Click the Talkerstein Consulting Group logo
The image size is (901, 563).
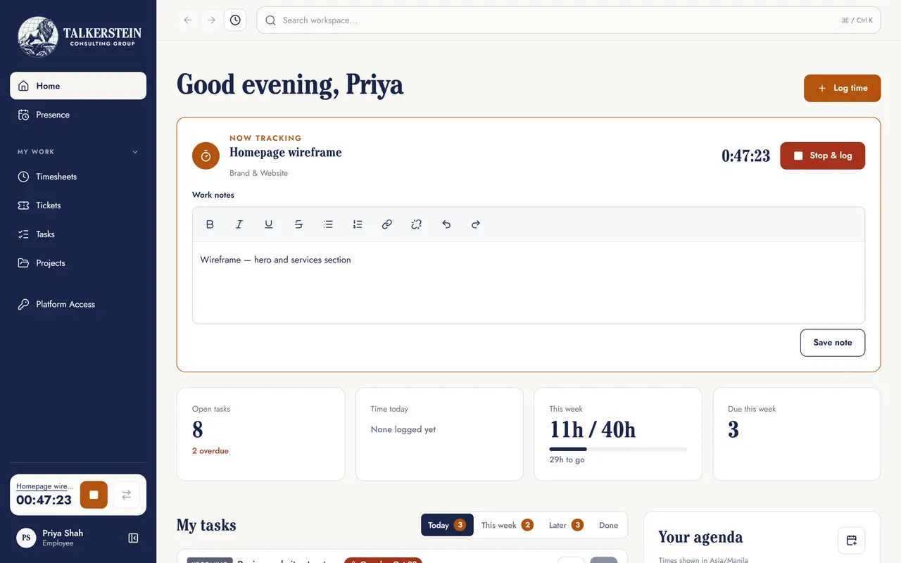pos(80,37)
